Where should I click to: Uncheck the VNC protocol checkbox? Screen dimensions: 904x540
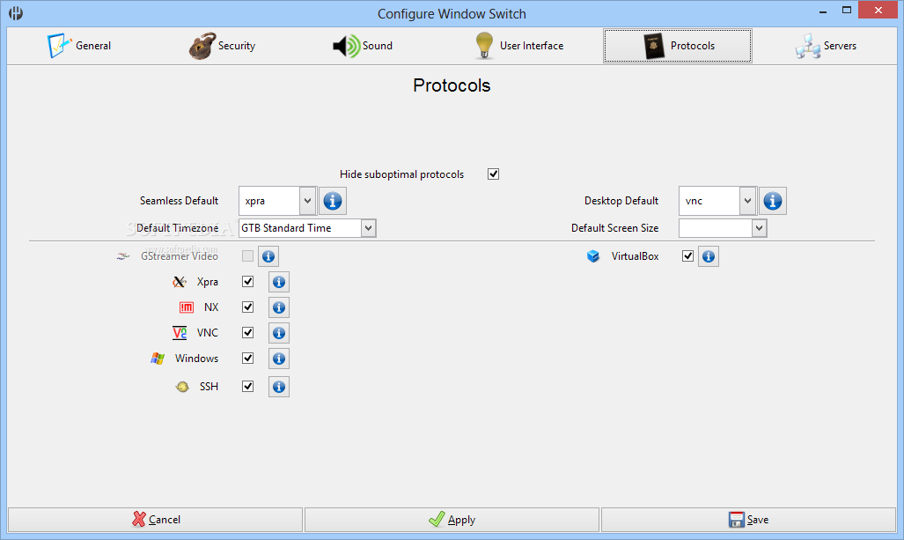[x=248, y=332]
